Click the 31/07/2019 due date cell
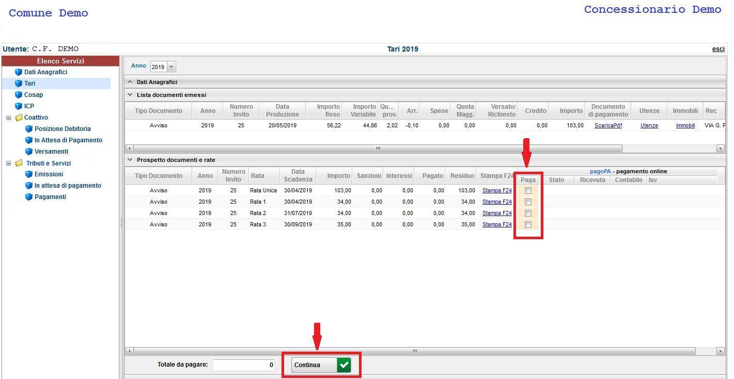Screen dimensions: 734x379 298,213
